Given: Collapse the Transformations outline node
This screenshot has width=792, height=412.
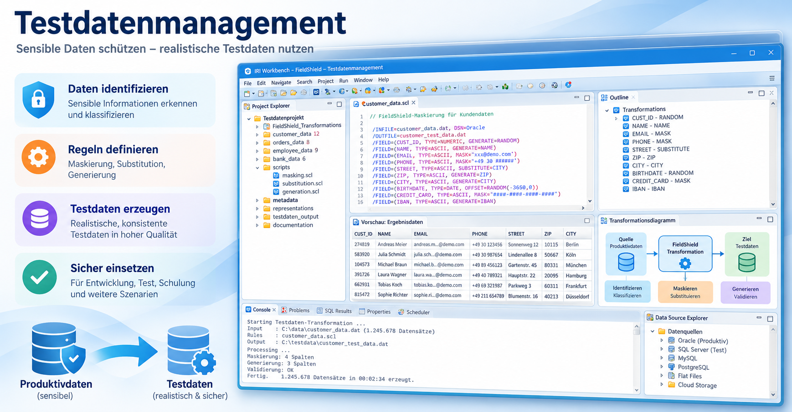Looking at the screenshot, I should pyautogui.click(x=607, y=110).
